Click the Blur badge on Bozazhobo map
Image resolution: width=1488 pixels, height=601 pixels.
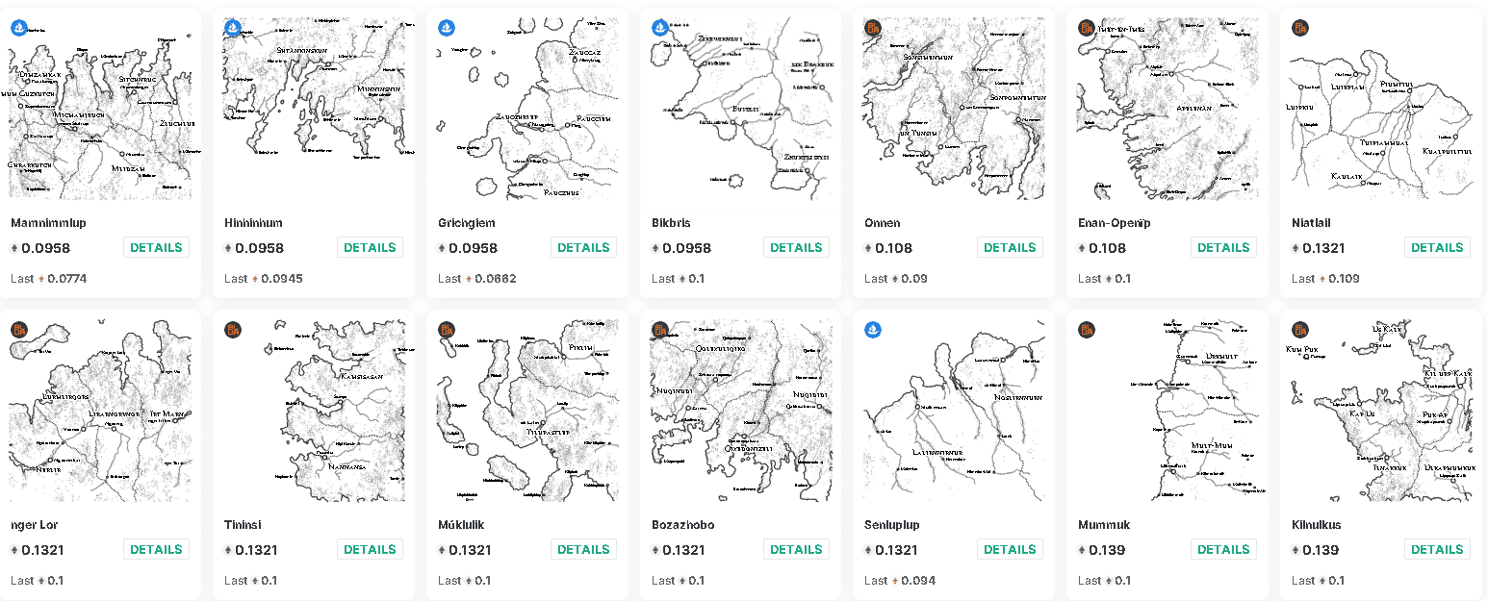point(660,330)
